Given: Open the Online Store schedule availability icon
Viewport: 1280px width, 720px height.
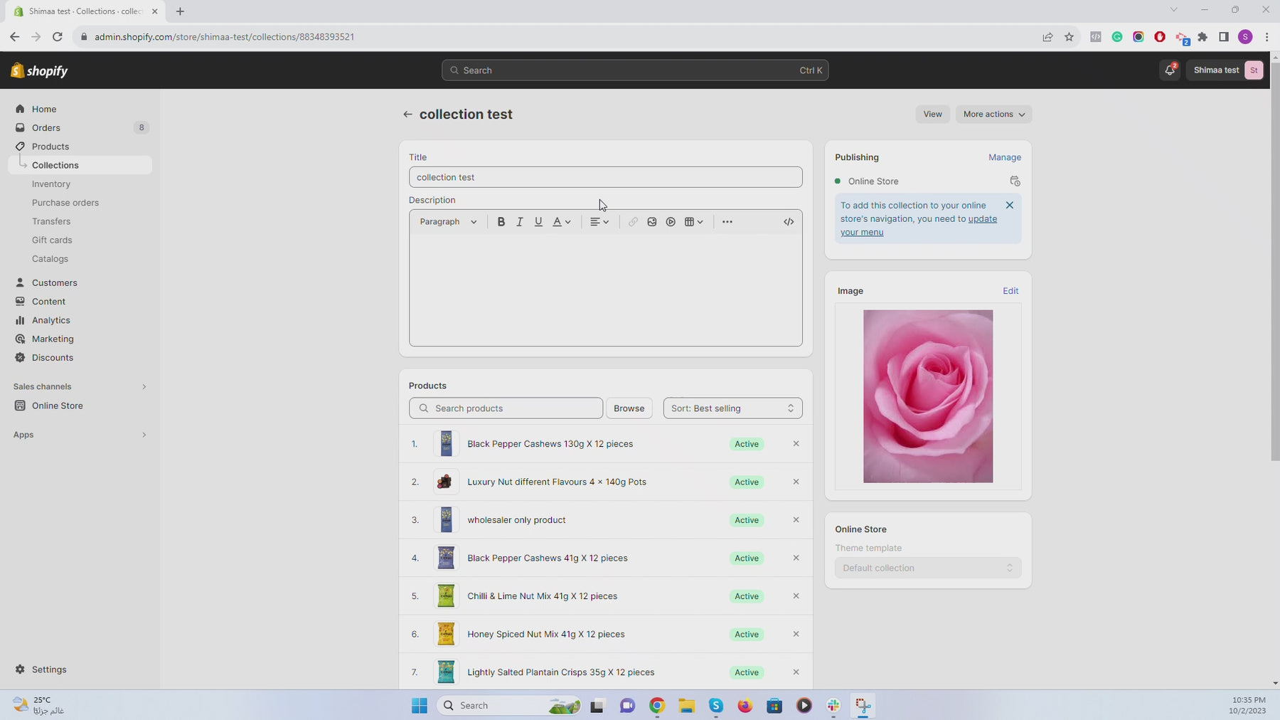Looking at the screenshot, I should 1015,181.
